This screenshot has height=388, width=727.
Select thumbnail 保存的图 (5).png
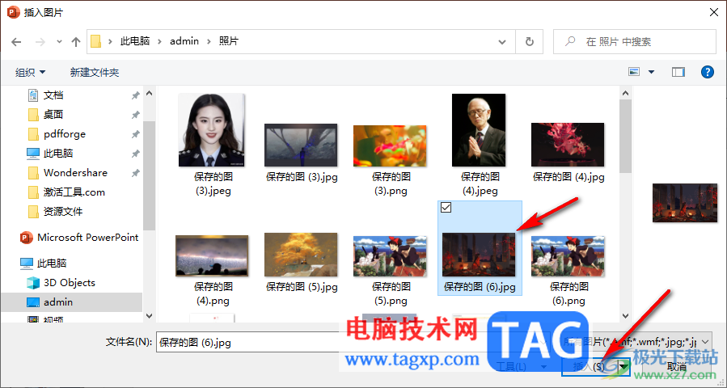coord(390,256)
